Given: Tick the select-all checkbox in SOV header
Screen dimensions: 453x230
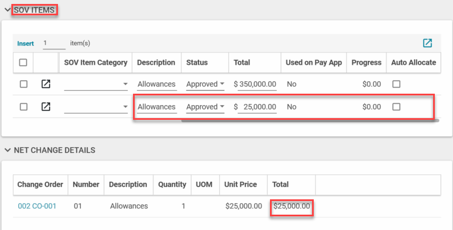Looking at the screenshot, I should click(23, 62).
